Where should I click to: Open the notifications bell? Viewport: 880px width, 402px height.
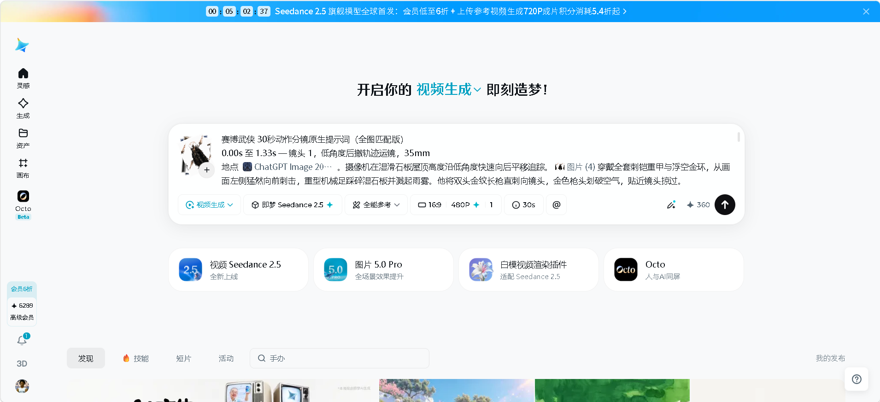tap(22, 340)
